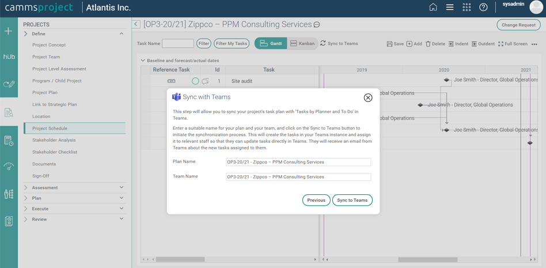
Task: Click the Task Name filter field
Action: pyautogui.click(x=178, y=44)
